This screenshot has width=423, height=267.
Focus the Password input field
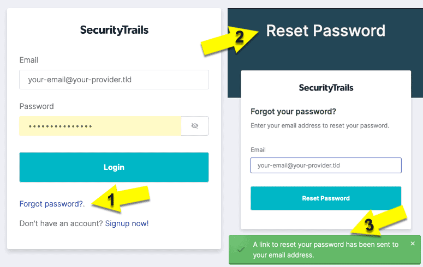pos(100,126)
